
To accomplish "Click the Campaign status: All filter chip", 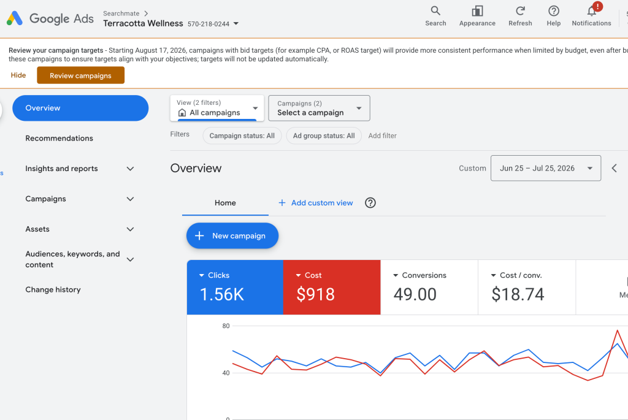I will pyautogui.click(x=242, y=136).
